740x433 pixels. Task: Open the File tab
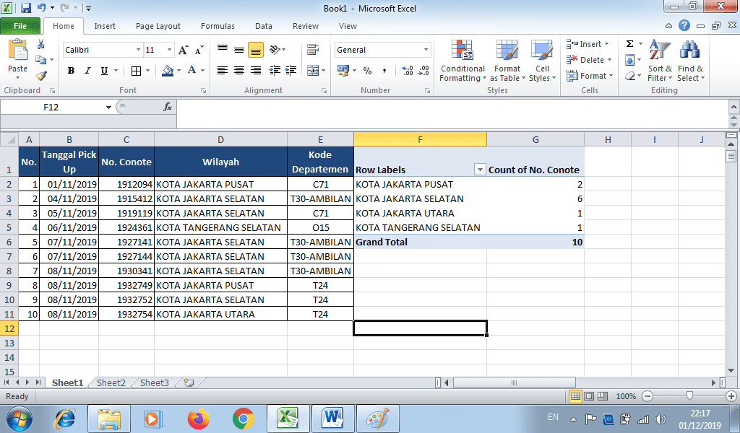pos(20,26)
